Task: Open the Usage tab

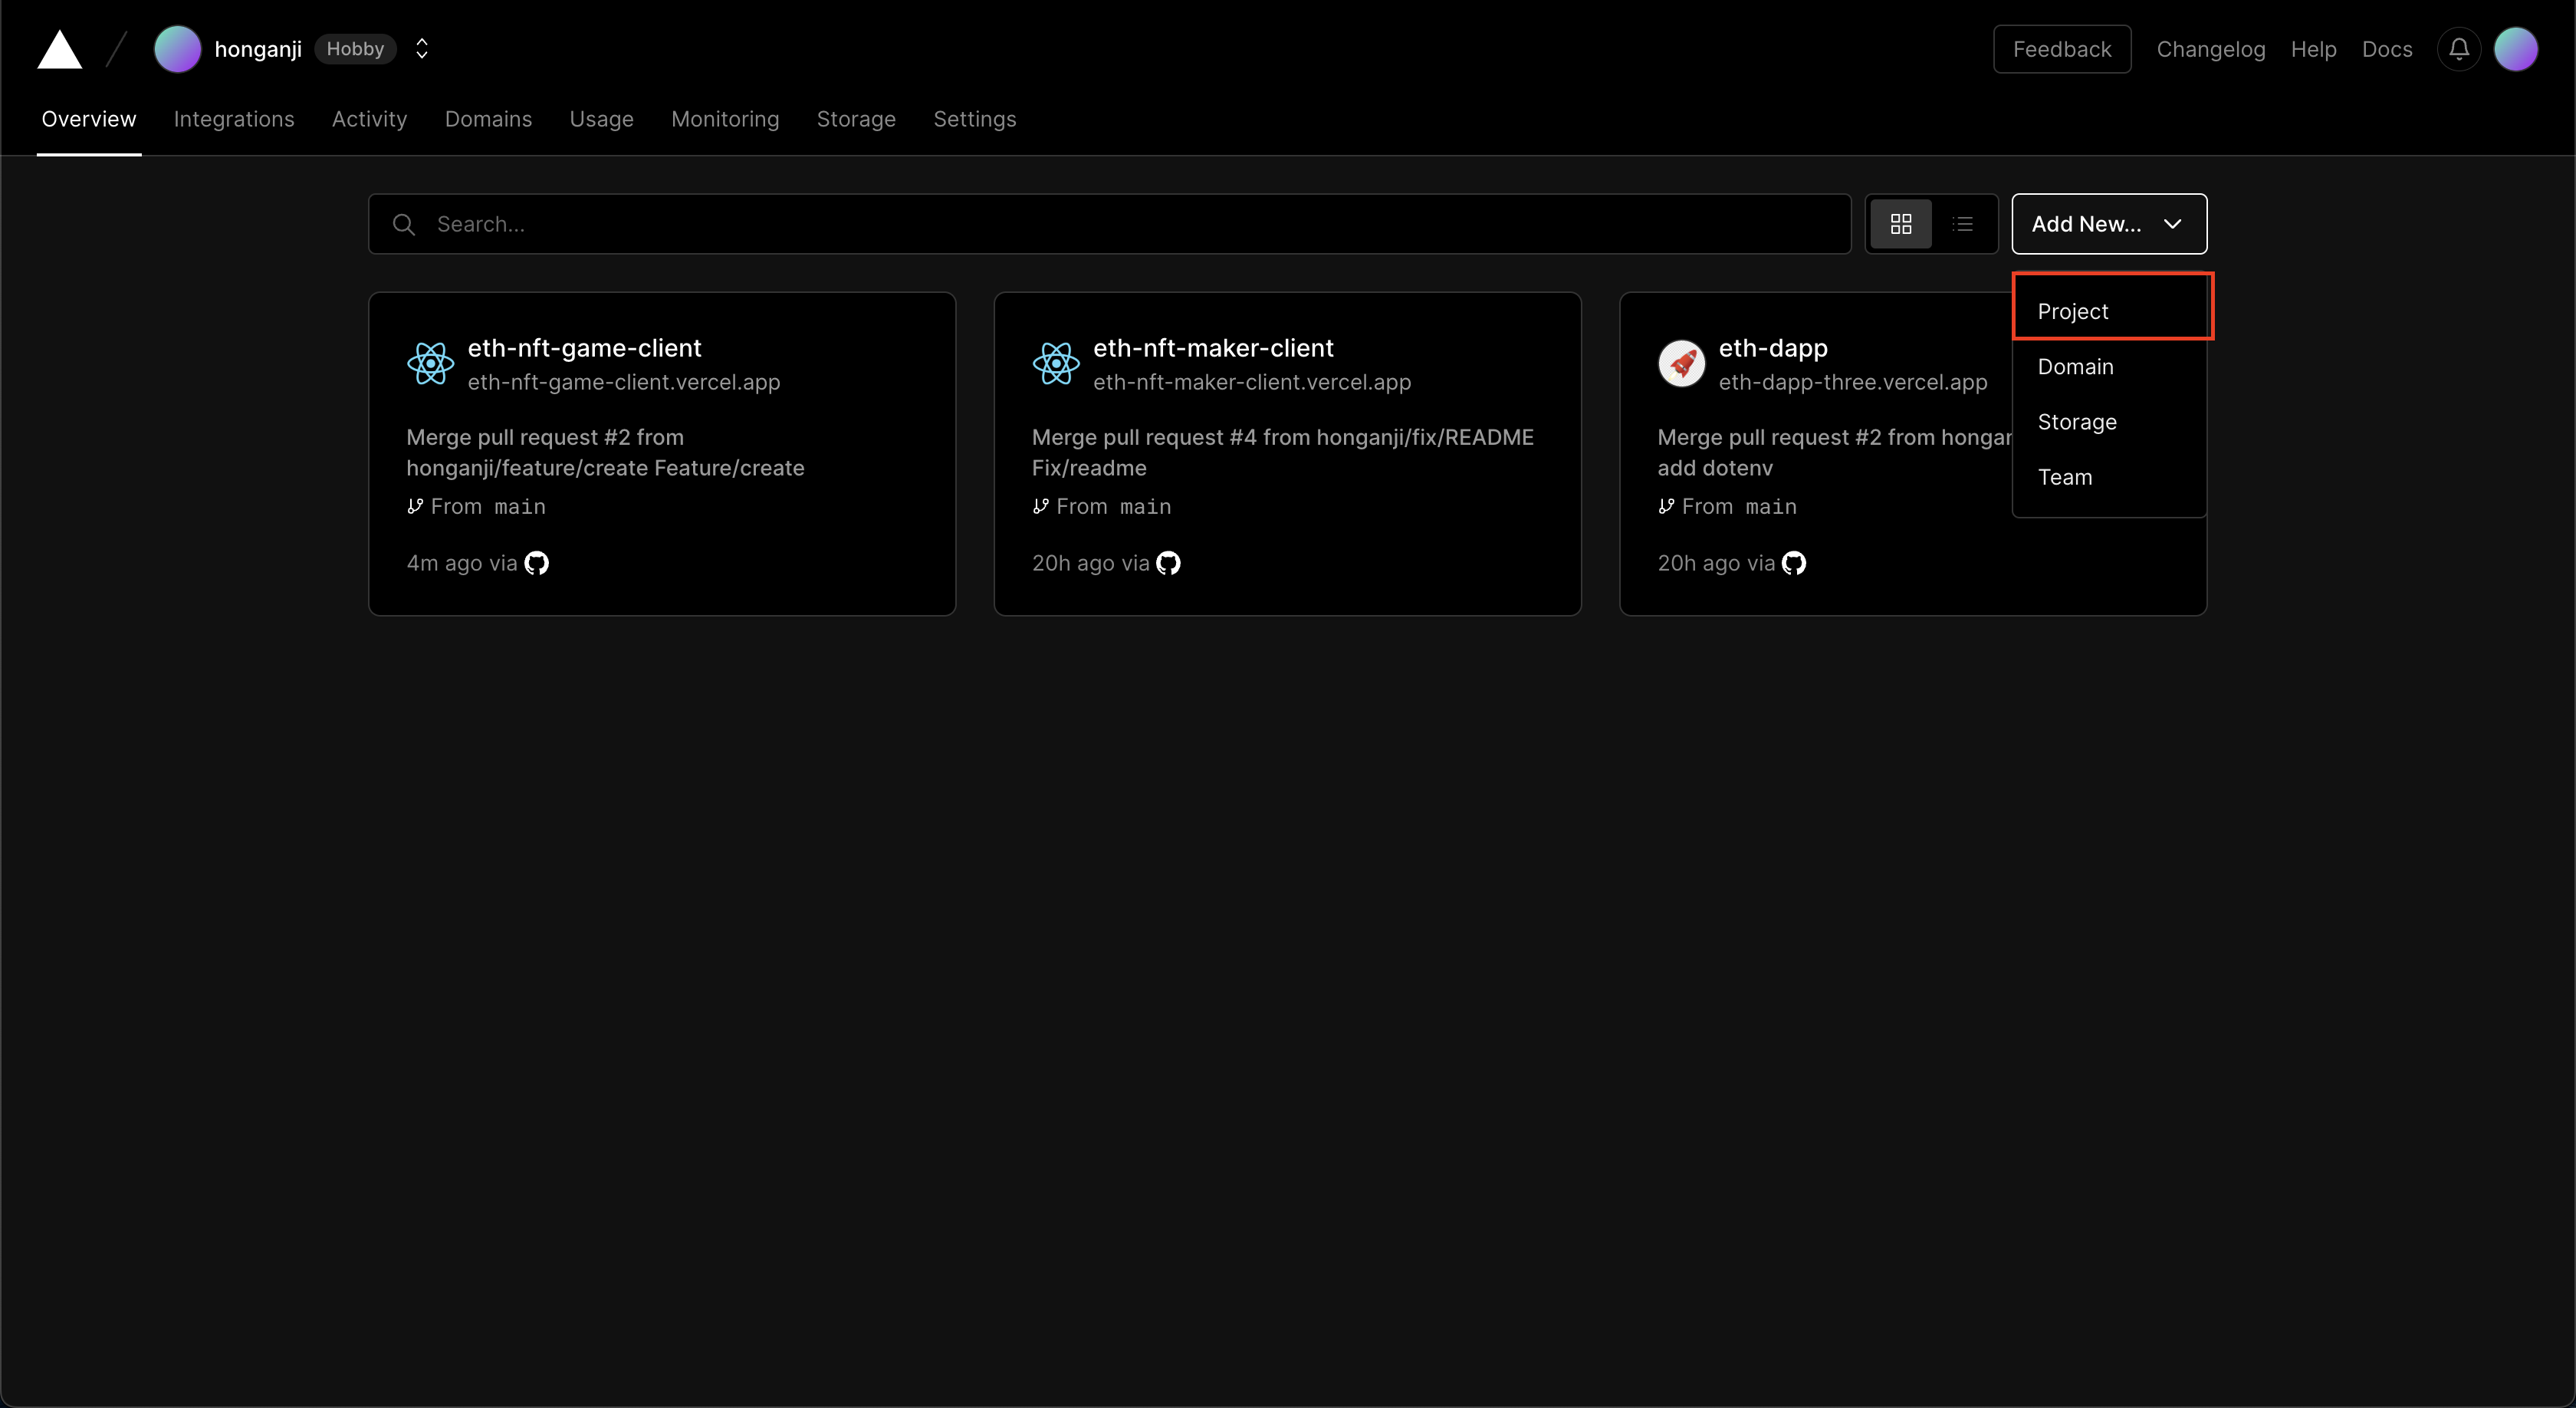Action: [601, 119]
